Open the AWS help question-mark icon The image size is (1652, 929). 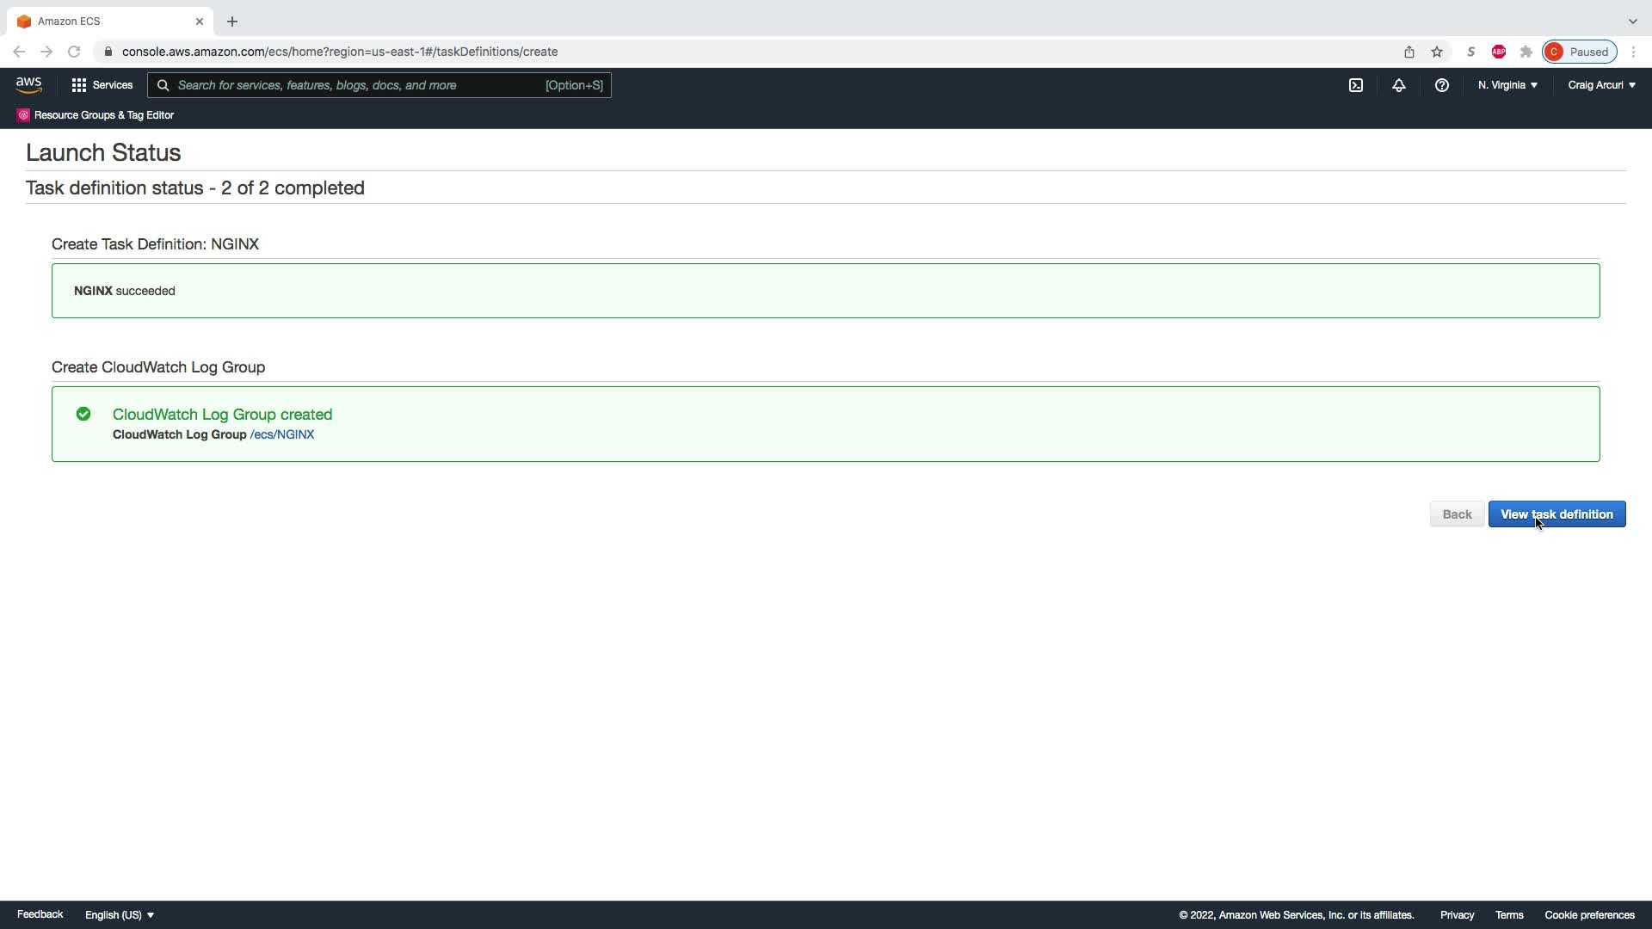pos(1441,85)
